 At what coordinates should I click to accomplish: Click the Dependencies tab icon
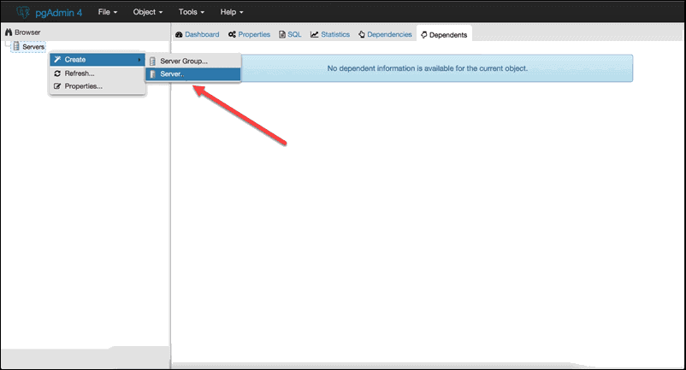pyautogui.click(x=362, y=34)
